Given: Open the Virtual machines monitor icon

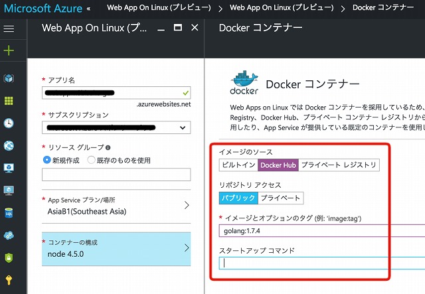Looking at the screenshot, I should 9,168.
